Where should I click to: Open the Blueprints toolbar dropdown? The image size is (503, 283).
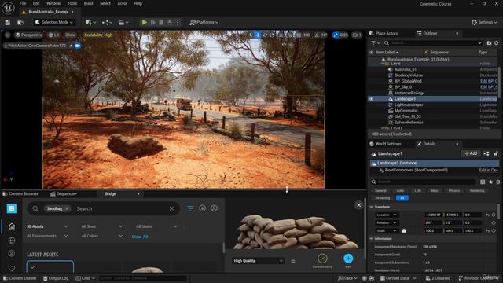(107, 22)
